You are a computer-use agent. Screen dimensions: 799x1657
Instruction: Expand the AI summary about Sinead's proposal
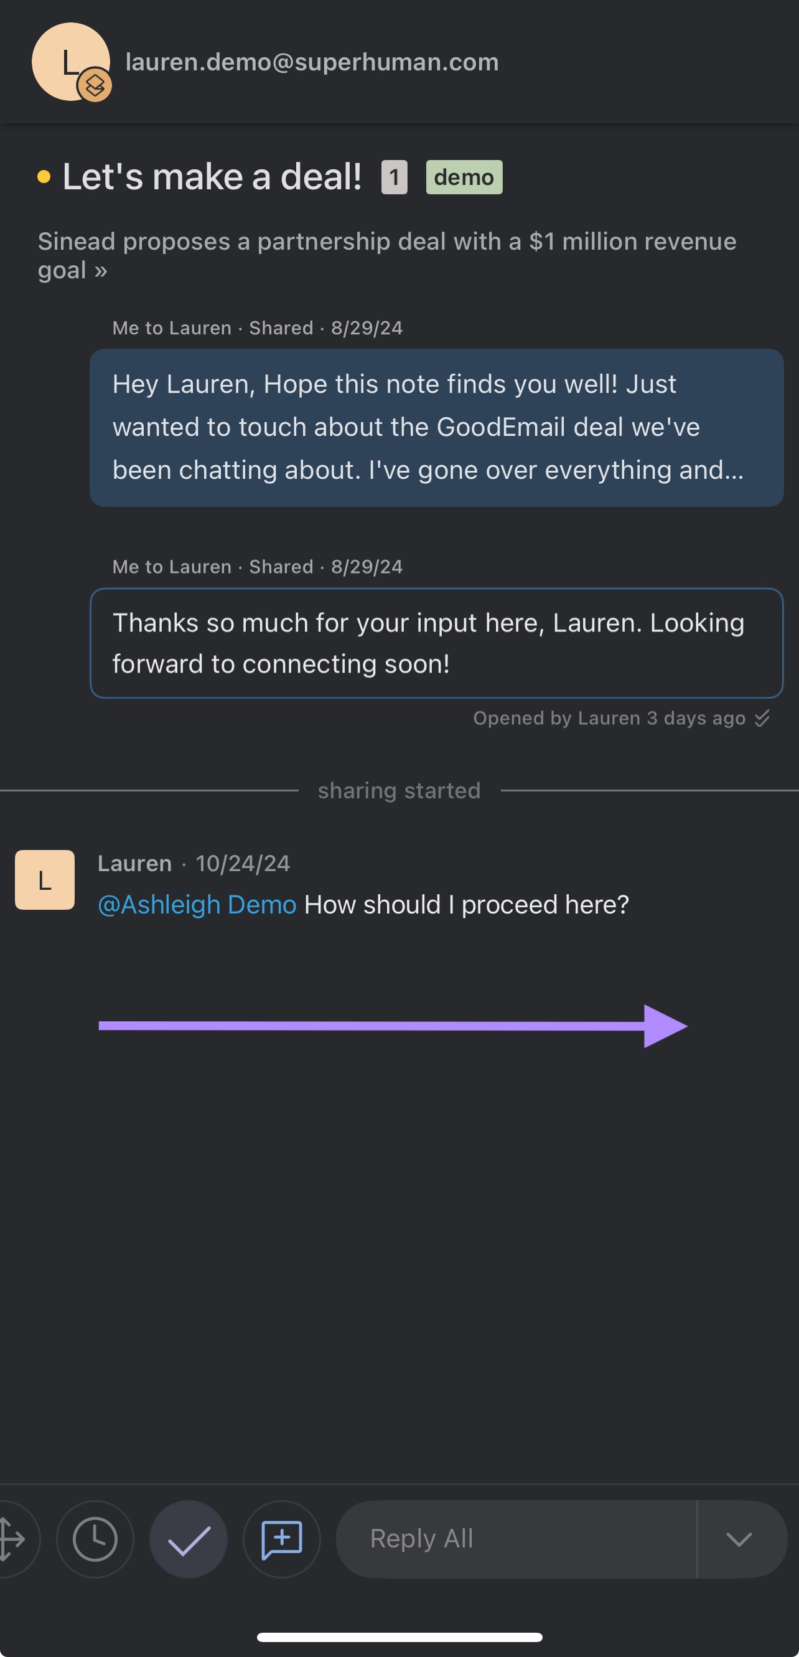tap(387, 255)
